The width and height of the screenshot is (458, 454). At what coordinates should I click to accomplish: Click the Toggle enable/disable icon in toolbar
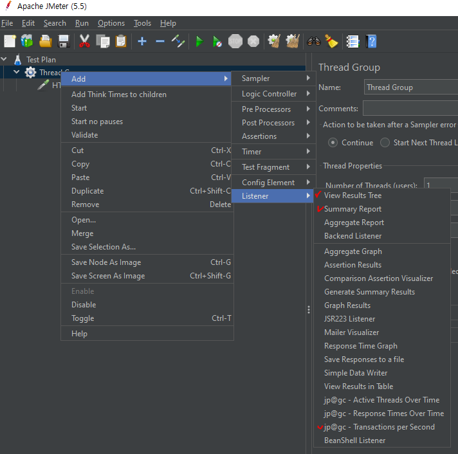click(x=178, y=41)
